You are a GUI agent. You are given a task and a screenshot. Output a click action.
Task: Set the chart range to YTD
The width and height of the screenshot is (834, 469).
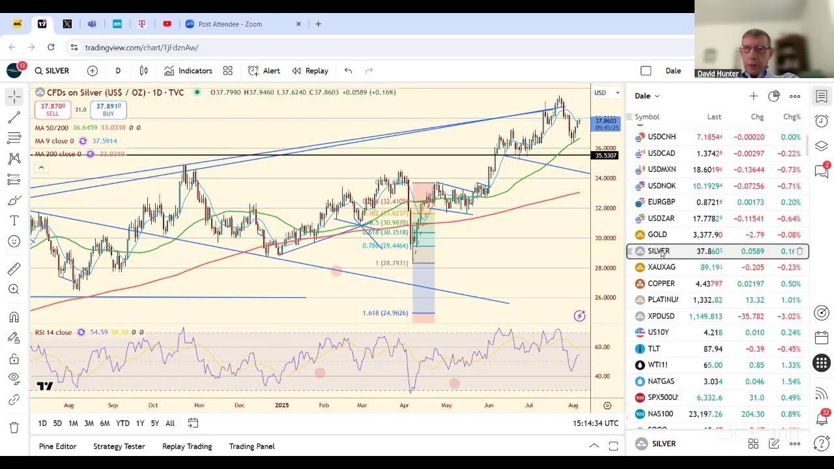(122, 423)
